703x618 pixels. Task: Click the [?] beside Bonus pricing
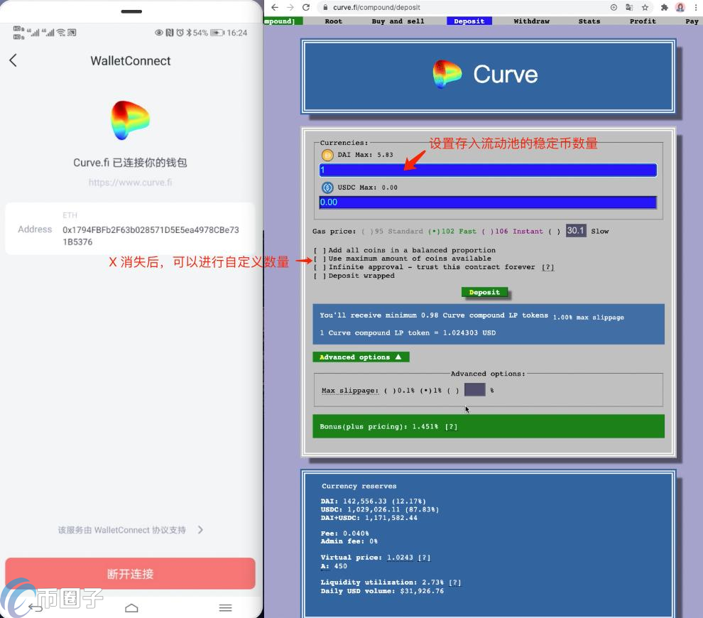[451, 426]
